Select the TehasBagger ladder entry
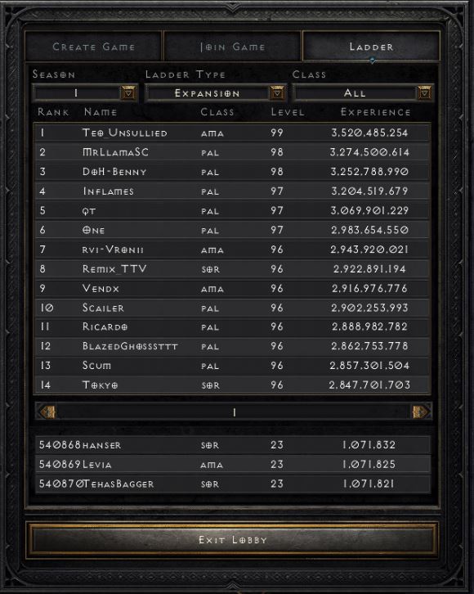 pyautogui.click(x=232, y=484)
